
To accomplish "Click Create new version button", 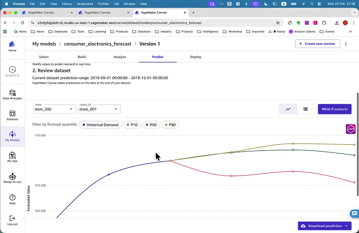I will click(317, 44).
